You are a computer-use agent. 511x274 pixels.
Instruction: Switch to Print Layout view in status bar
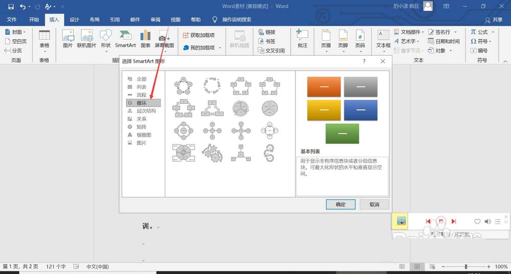click(417, 266)
